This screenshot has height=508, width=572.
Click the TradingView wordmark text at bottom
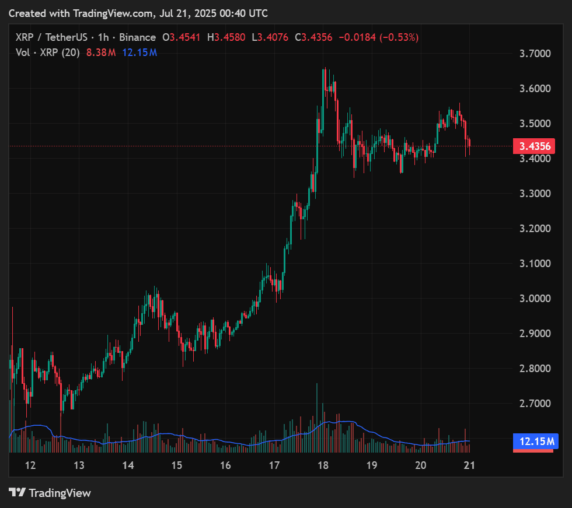60,493
